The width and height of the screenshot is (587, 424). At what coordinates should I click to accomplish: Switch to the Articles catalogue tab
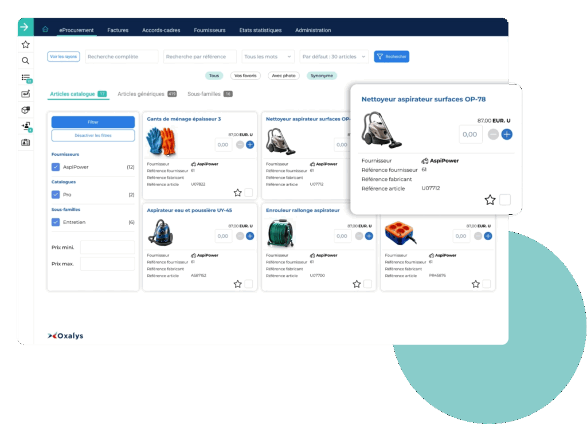78,94
